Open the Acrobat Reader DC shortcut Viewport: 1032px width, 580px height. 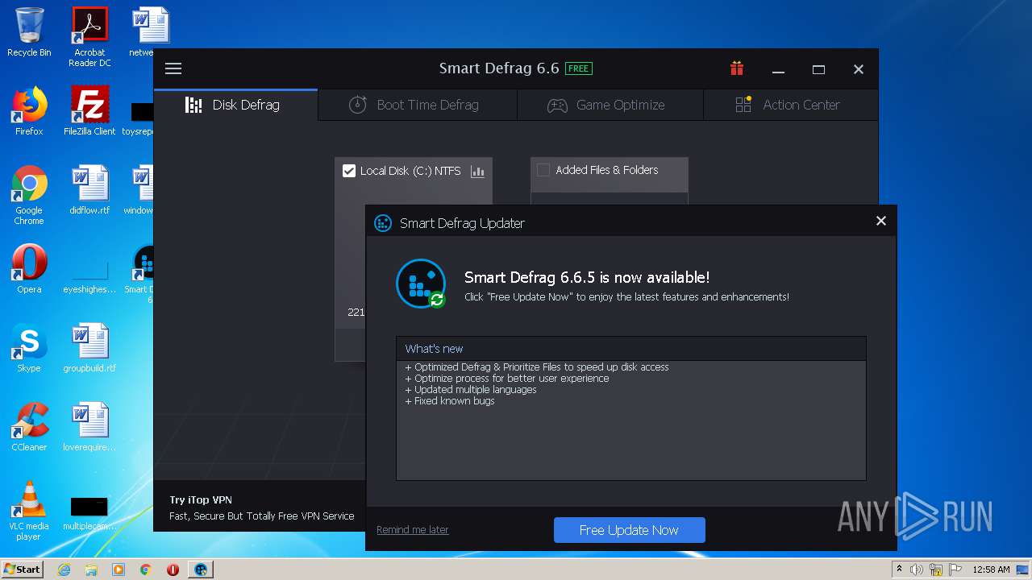[x=89, y=36]
